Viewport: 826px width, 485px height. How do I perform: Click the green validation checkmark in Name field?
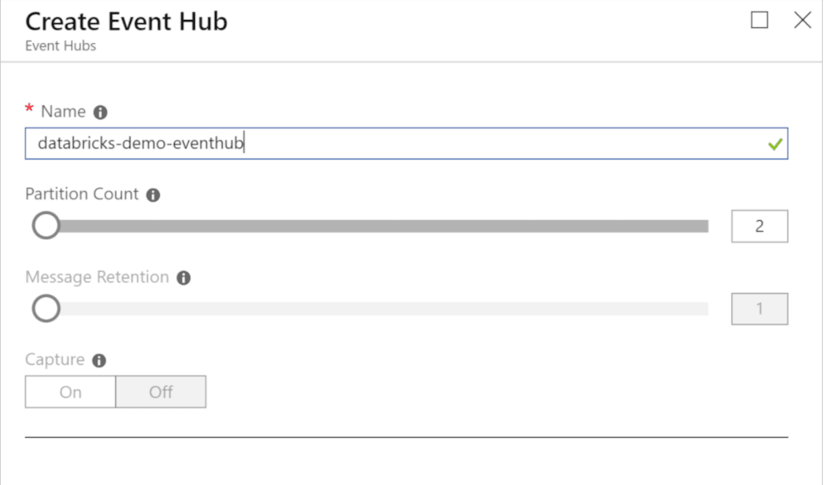pyautogui.click(x=774, y=144)
